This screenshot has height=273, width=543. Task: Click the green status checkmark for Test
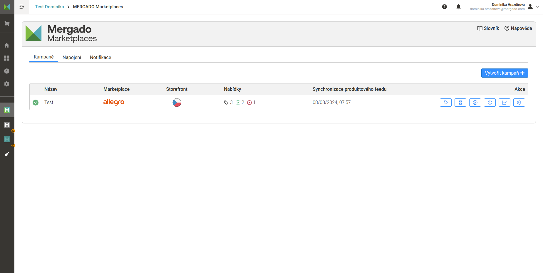tap(36, 103)
